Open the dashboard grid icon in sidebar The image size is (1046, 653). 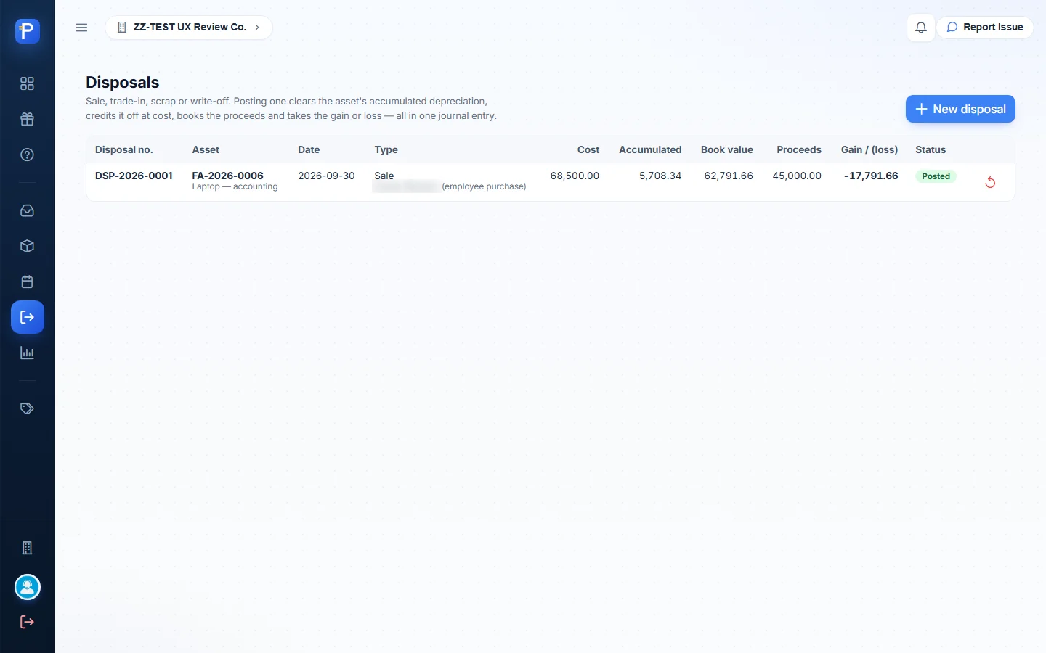pyautogui.click(x=28, y=83)
